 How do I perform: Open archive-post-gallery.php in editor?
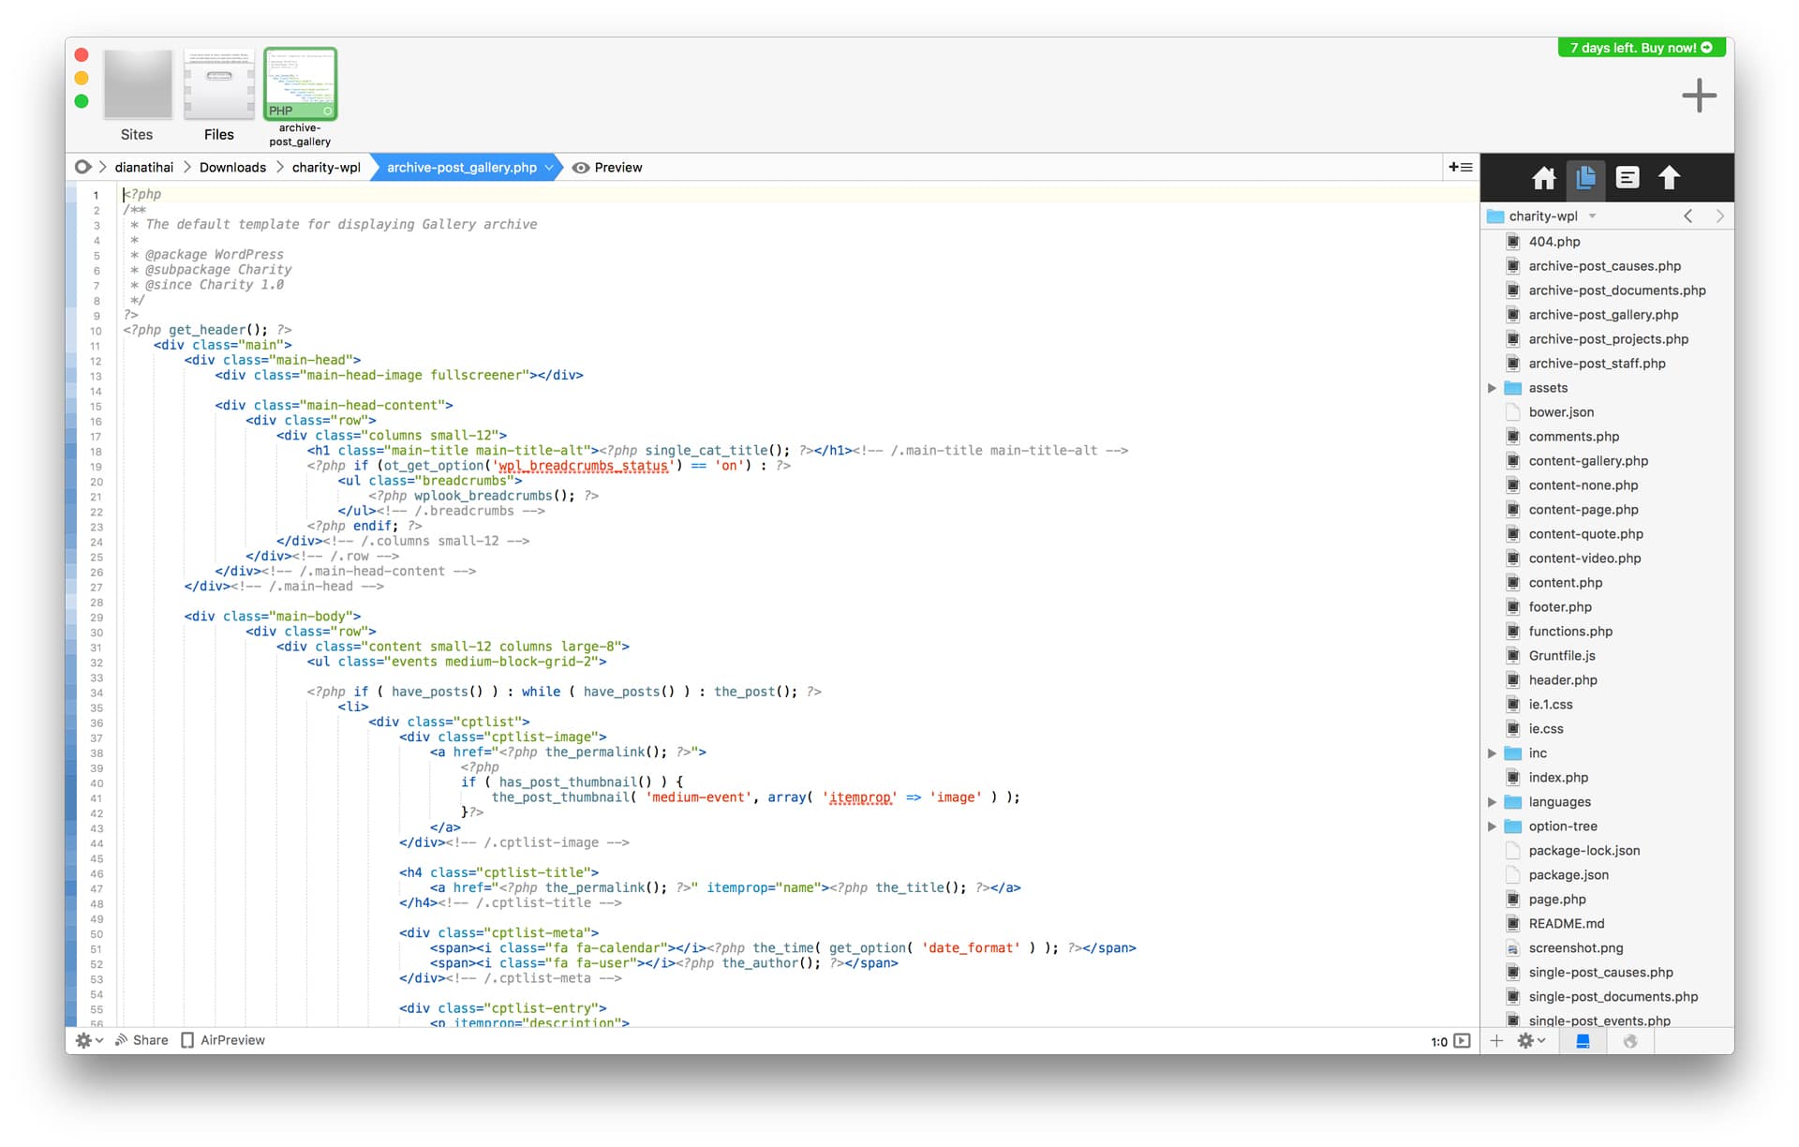[1605, 313]
